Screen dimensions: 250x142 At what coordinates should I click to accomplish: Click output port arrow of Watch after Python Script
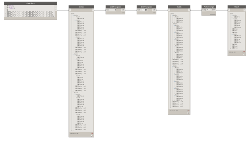(x=245, y=10)
